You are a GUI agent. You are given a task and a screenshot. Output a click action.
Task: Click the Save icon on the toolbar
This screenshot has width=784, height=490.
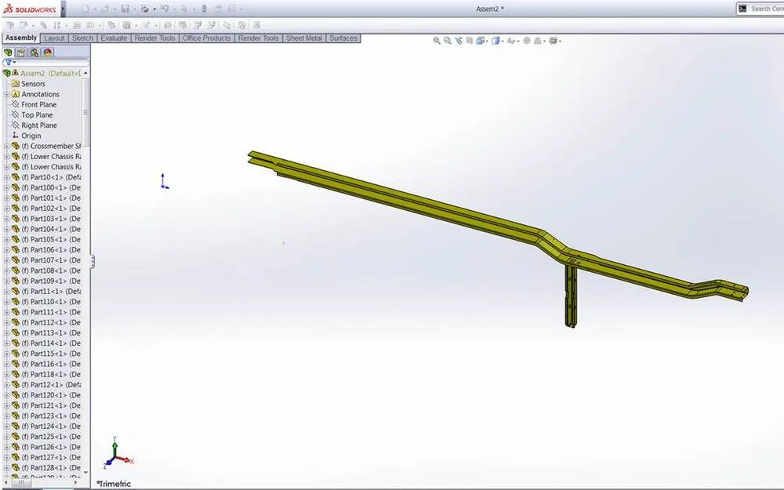[x=124, y=8]
